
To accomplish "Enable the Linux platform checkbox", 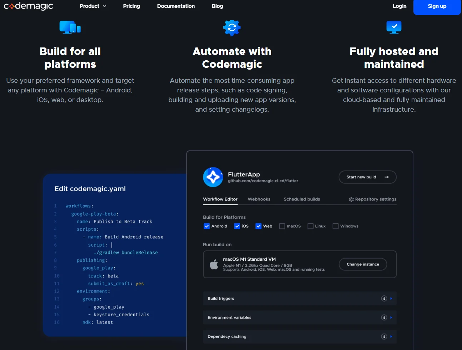I will 311,226.
